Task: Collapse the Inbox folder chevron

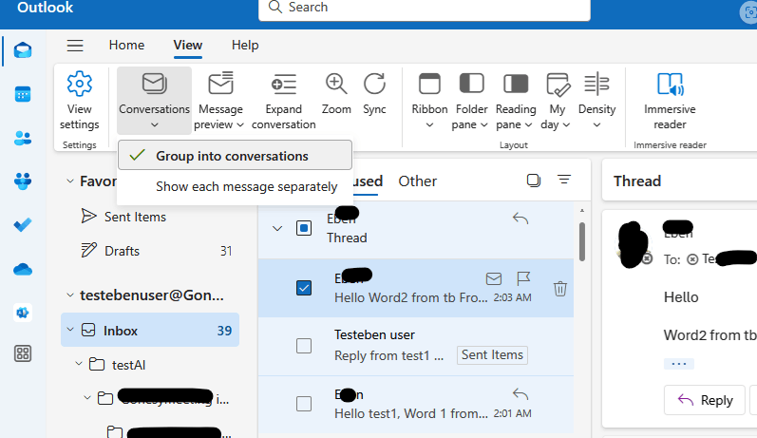Action: 70,330
